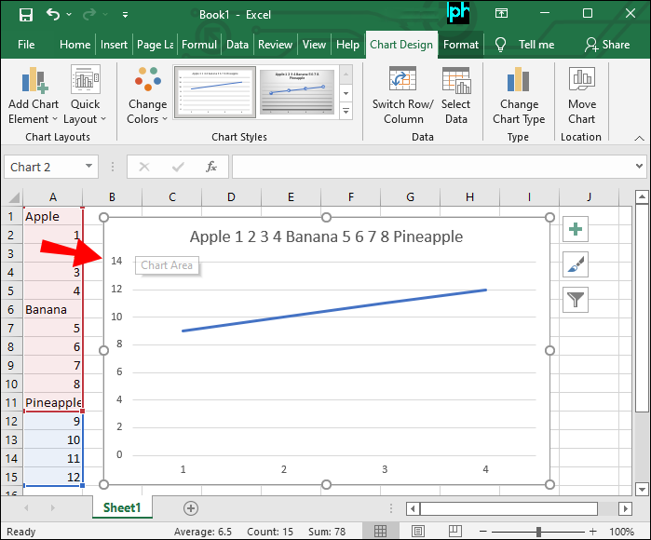Click Switch Row/Column

tap(402, 96)
